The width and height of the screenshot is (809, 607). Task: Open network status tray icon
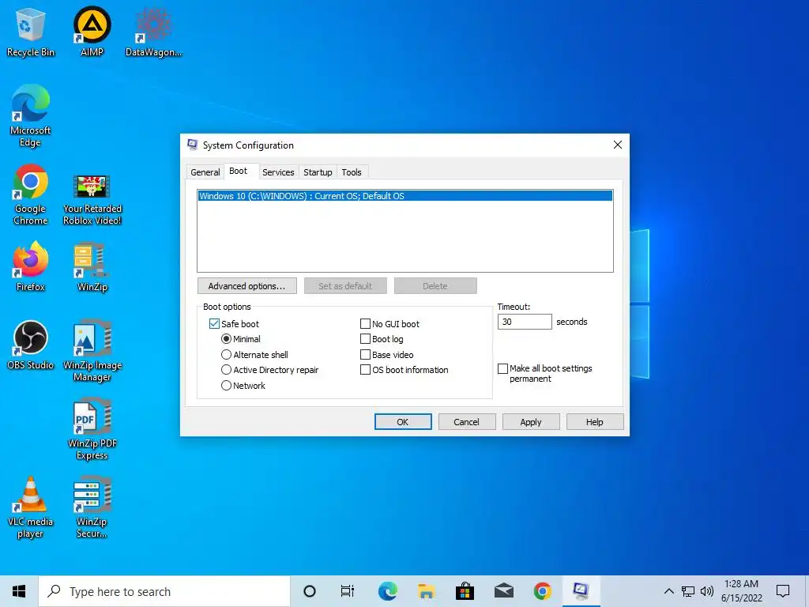tap(688, 591)
